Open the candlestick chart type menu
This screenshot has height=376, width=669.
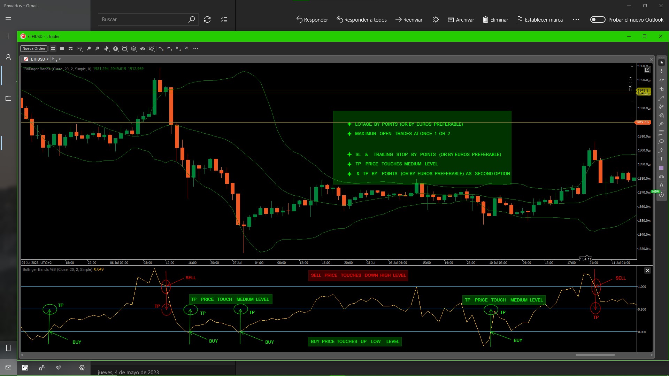point(107,49)
